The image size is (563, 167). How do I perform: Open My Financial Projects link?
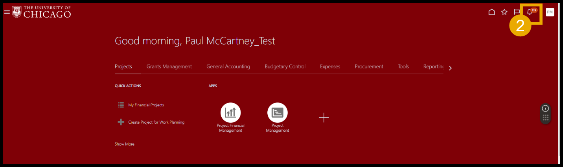click(x=146, y=105)
